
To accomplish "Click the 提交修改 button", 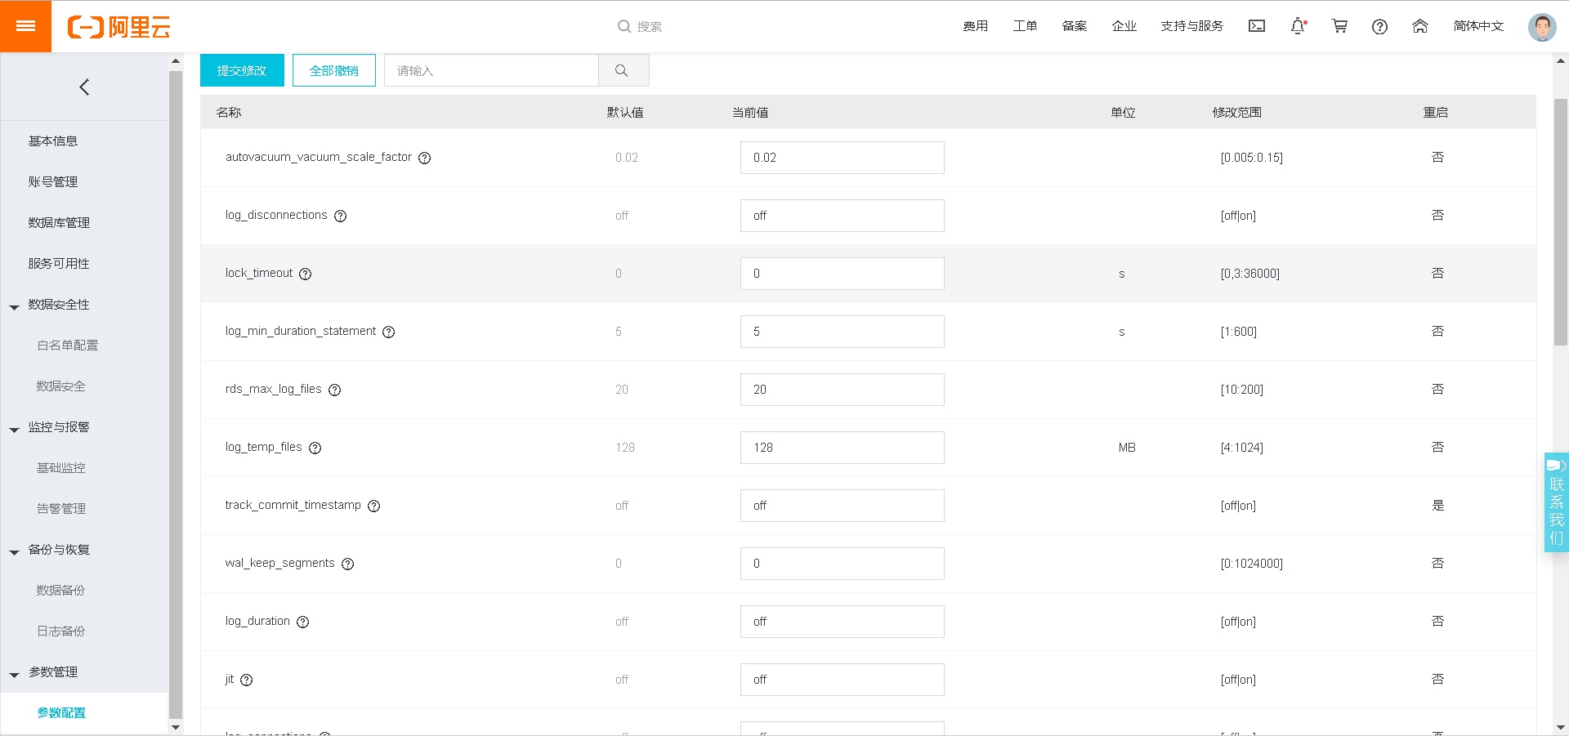I will (242, 71).
